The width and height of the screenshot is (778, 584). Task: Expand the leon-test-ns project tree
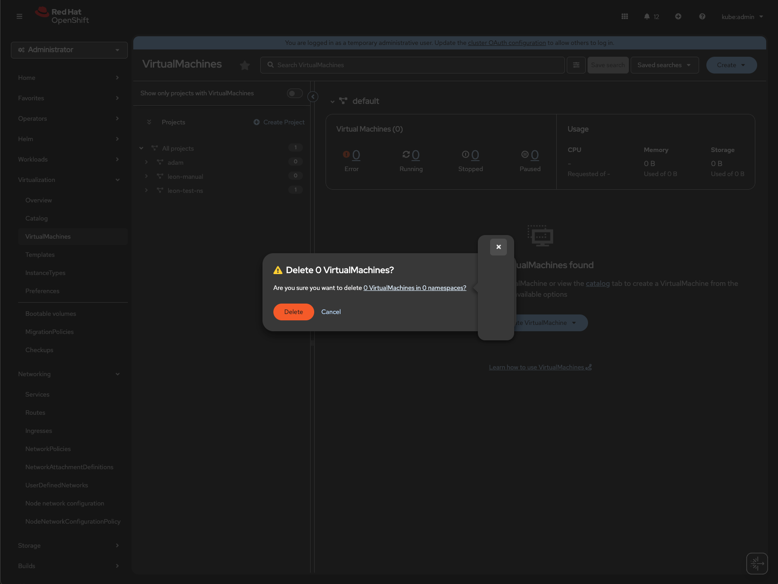[146, 190]
